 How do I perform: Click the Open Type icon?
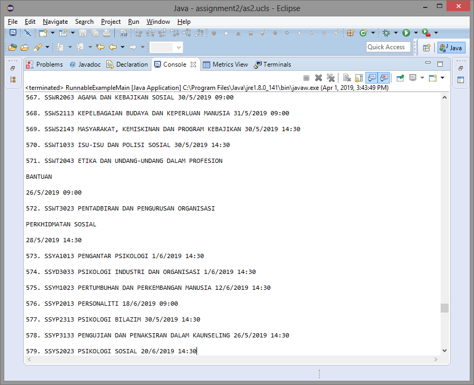[x=13, y=47]
